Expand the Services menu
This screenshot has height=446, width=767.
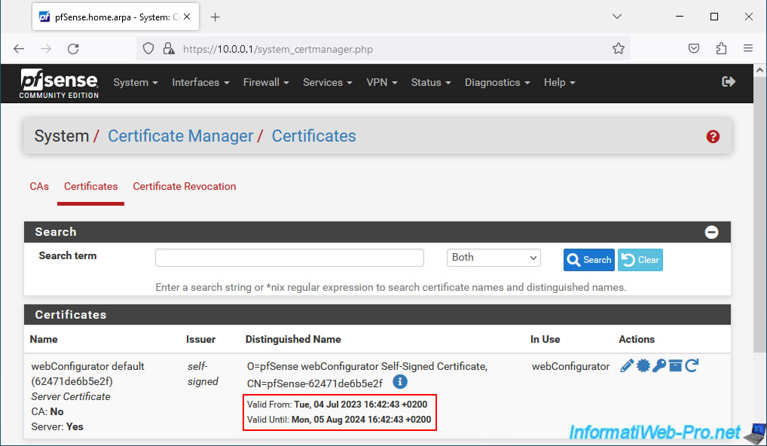tap(328, 83)
